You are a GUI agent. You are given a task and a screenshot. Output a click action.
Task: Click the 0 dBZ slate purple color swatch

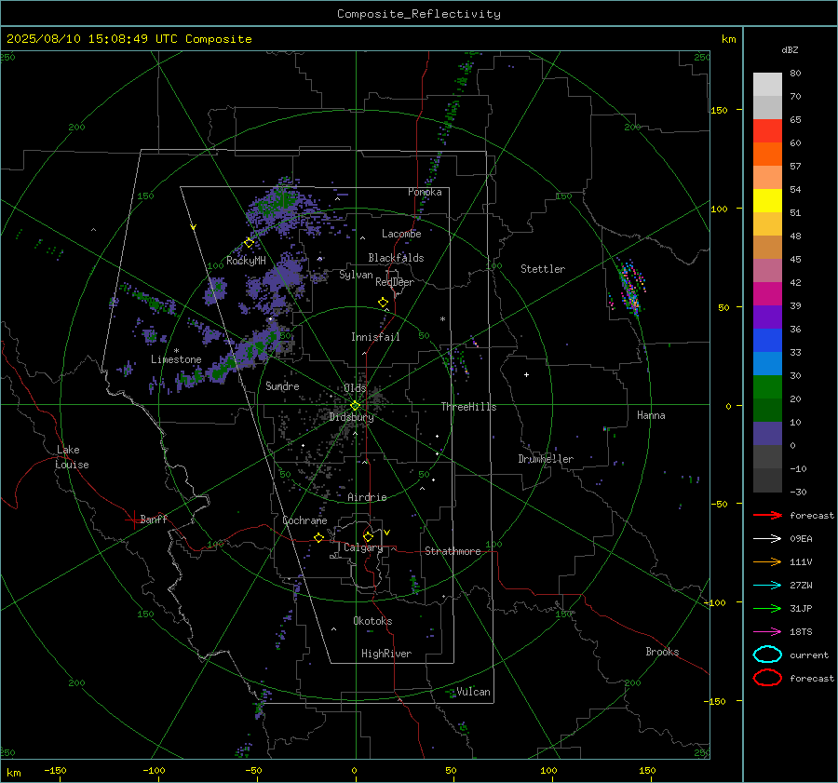[767, 434]
